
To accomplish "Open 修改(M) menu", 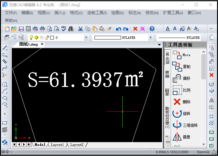I will (x=152, y=13).
